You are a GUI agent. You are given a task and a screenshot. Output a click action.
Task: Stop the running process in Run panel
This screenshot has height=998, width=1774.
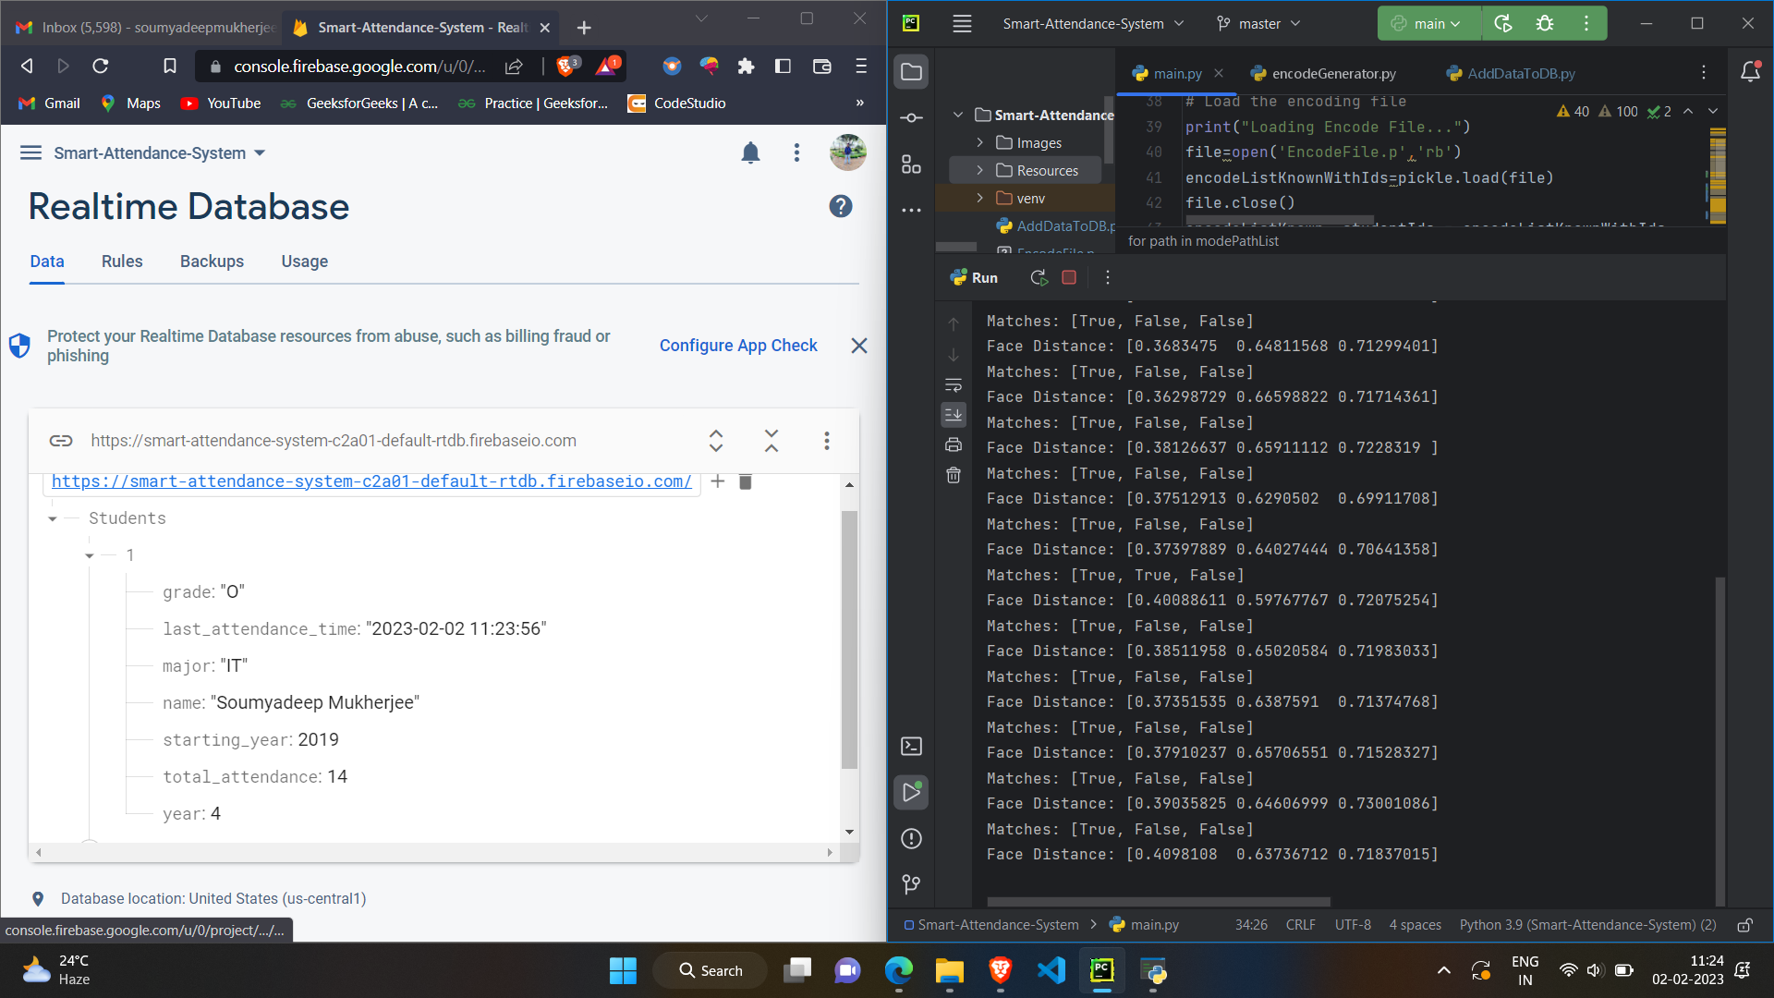tap(1069, 277)
